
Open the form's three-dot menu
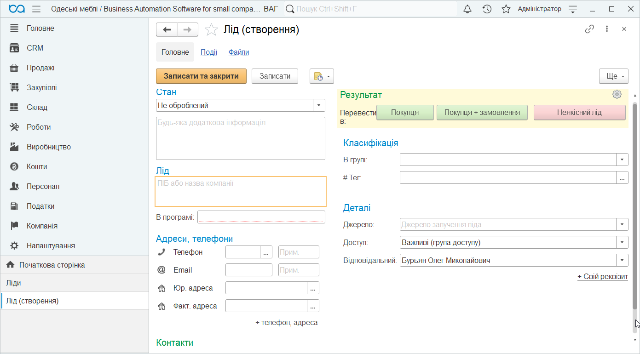click(x=607, y=29)
